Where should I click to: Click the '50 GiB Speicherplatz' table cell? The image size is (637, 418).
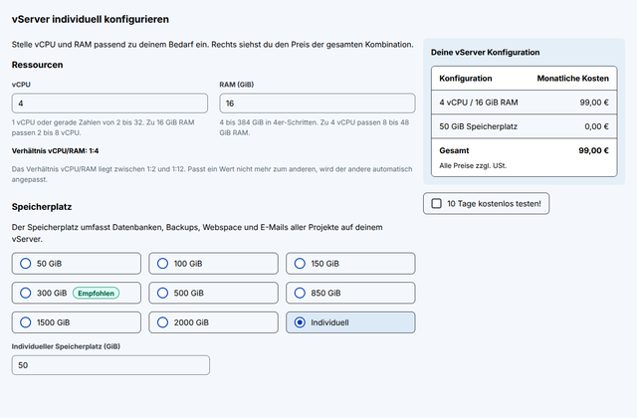478,126
